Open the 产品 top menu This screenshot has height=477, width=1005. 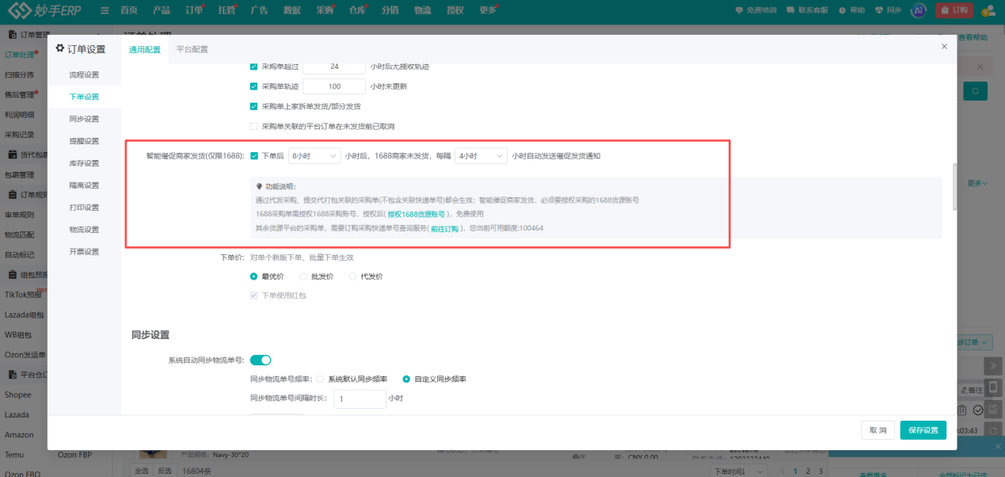(x=161, y=10)
